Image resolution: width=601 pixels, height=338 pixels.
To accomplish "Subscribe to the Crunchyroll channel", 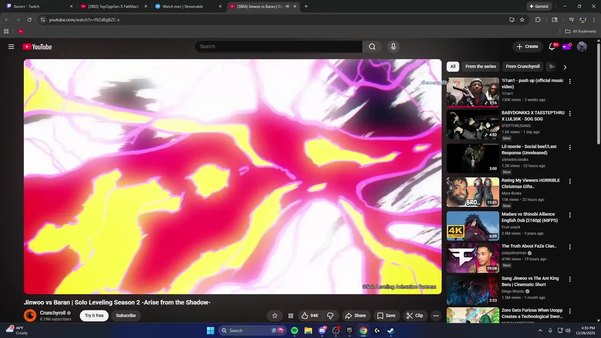I will tap(126, 315).
